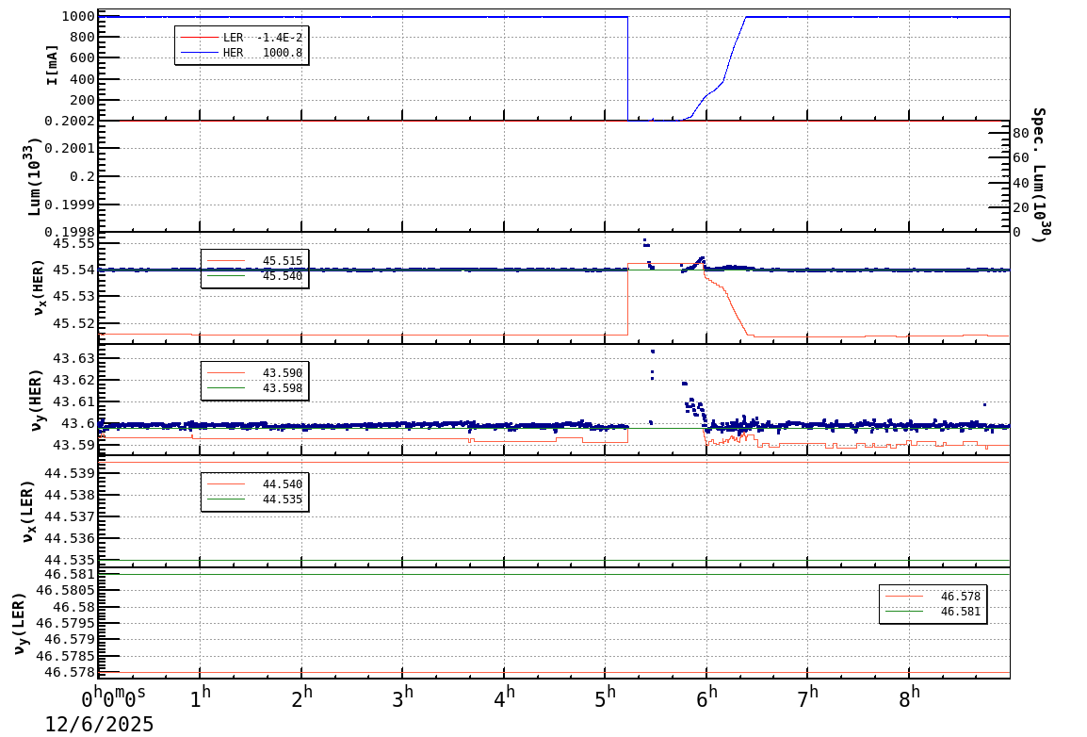Click the Spec. Lum right axis label

point(1038,175)
